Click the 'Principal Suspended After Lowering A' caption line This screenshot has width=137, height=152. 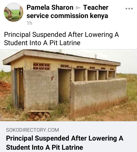pos(61,35)
